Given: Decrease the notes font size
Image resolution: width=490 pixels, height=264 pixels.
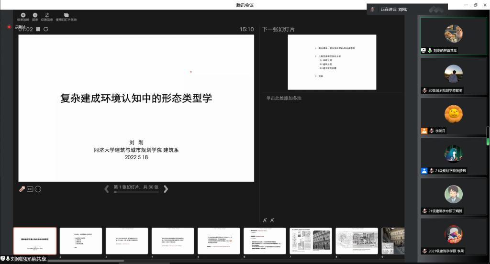Looking at the screenshot, I should pos(272,220).
